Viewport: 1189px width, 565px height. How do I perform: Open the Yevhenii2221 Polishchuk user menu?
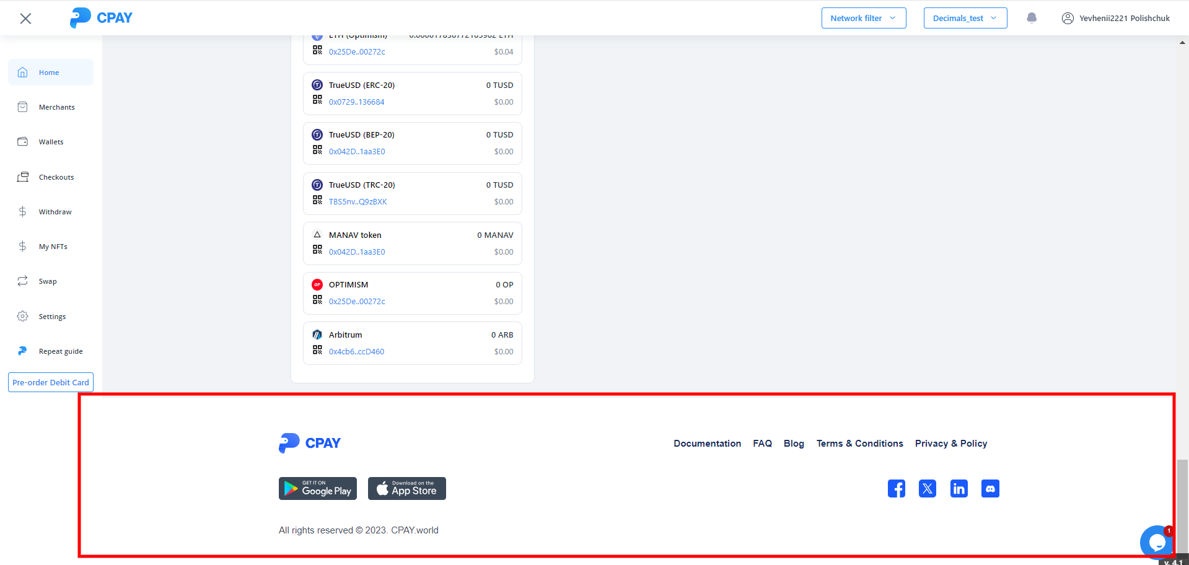(1116, 18)
